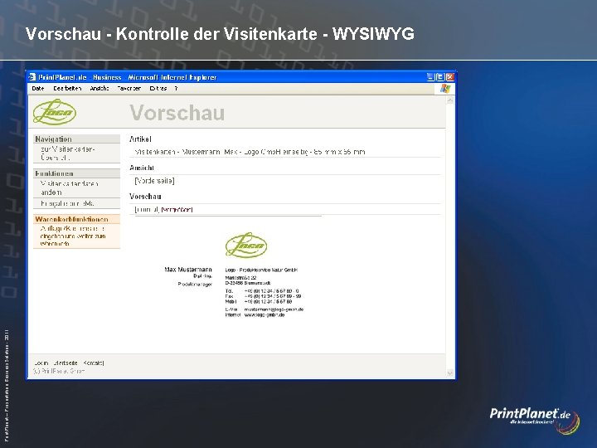Close the Internet Explorer window
Viewport: 597px width, 448px height.
(x=449, y=77)
